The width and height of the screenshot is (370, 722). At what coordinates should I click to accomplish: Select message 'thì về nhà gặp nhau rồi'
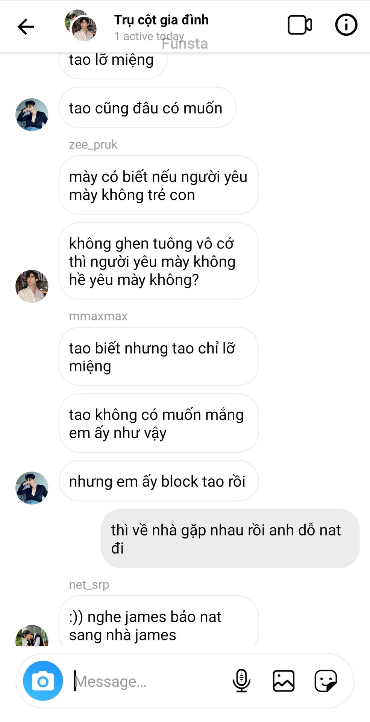[230, 538]
